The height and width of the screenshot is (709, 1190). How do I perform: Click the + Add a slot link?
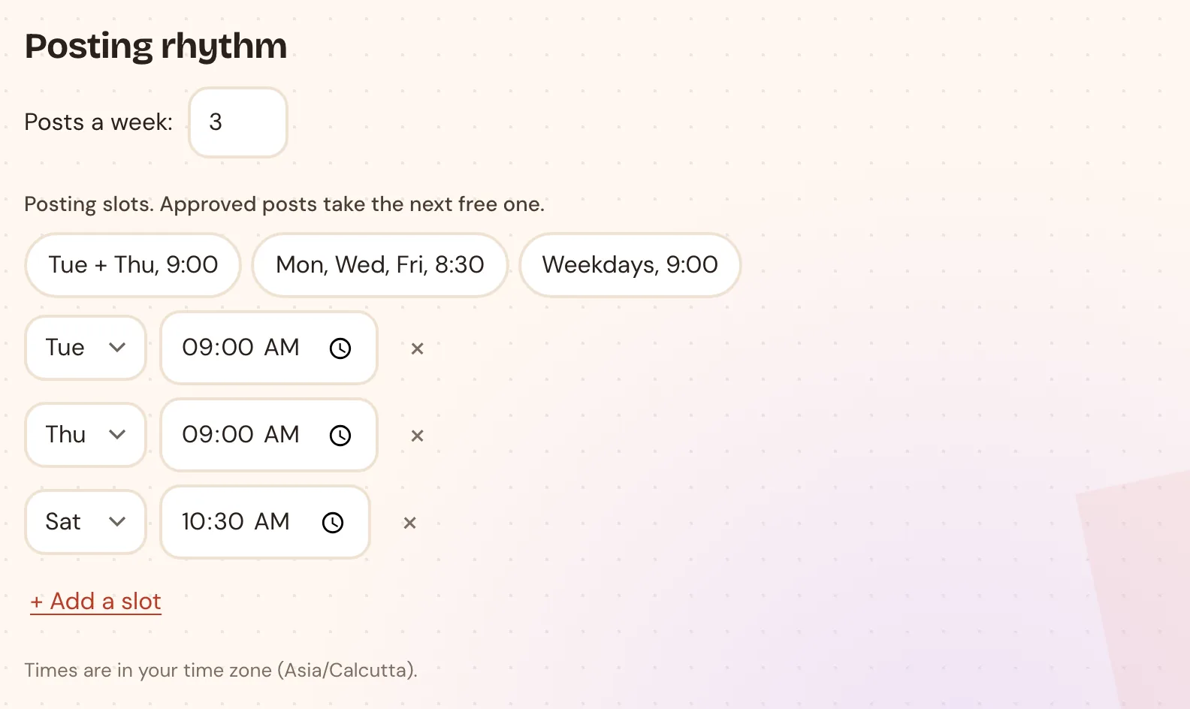point(95,602)
